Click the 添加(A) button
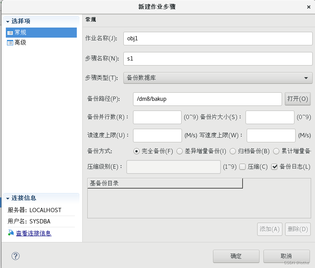315x268 pixels. coord(270,229)
